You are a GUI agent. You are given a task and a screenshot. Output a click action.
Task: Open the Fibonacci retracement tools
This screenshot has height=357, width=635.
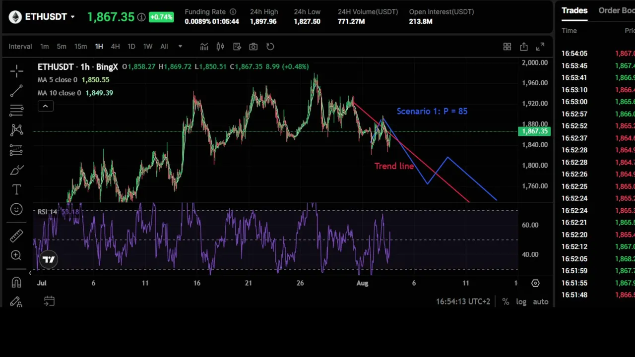(16, 110)
